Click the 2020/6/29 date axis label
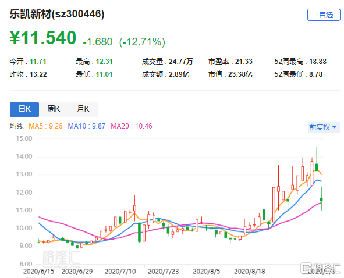344x278 pixels. 77,272
